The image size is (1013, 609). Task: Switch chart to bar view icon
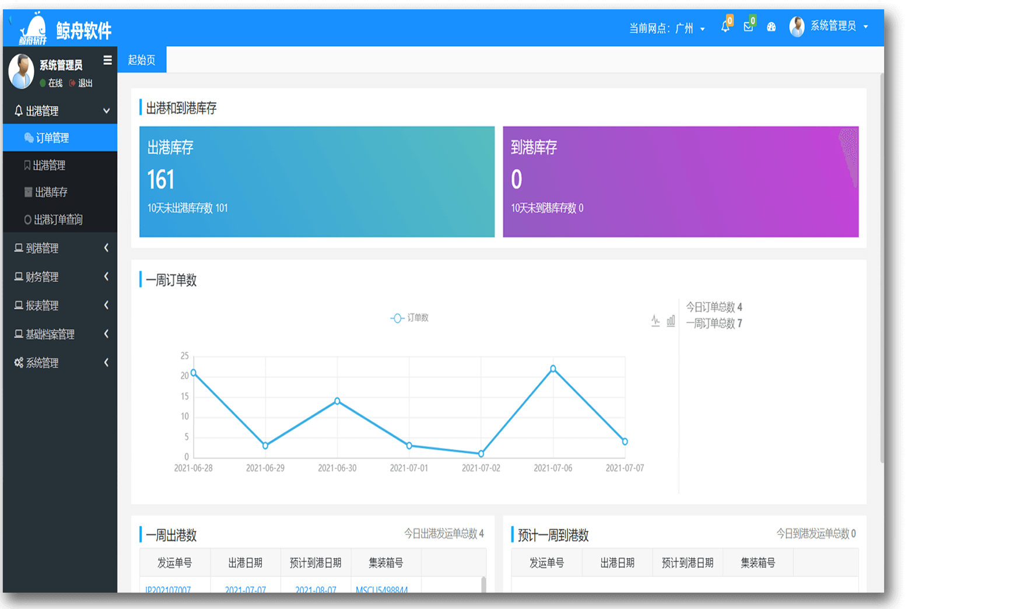point(671,321)
